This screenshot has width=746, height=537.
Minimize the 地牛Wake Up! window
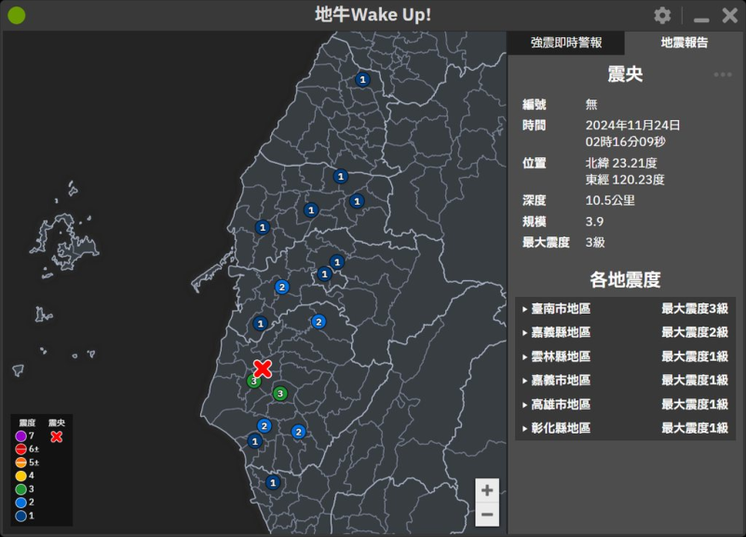click(701, 17)
